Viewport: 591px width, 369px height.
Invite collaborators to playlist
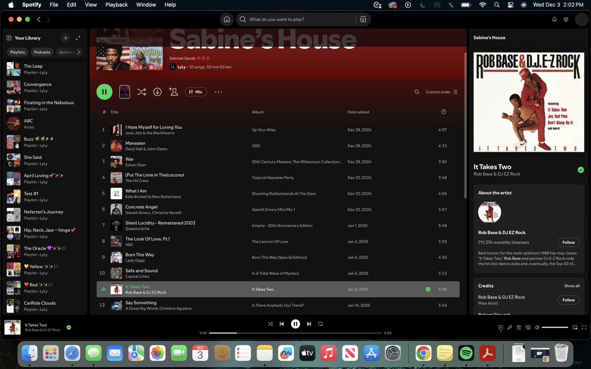click(x=173, y=92)
